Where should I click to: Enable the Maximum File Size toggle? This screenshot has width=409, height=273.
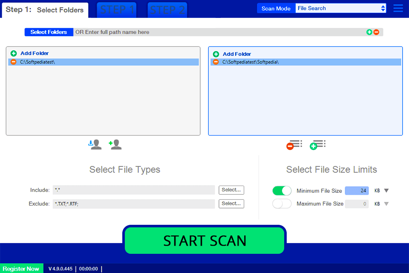[x=282, y=204]
